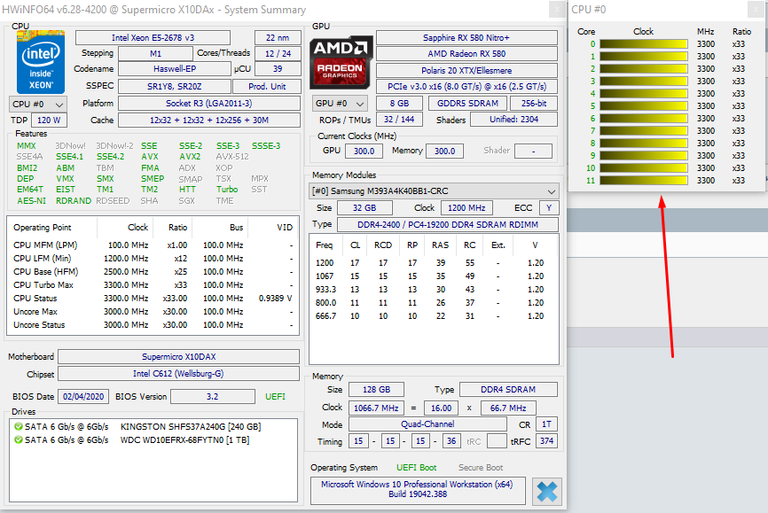Click the Prod. Unit field
The width and height of the screenshot is (768, 513).
267,86
